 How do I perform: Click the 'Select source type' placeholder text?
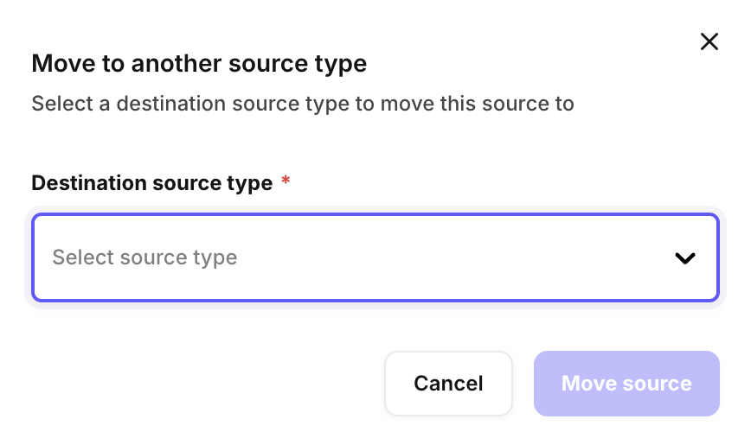tap(144, 257)
